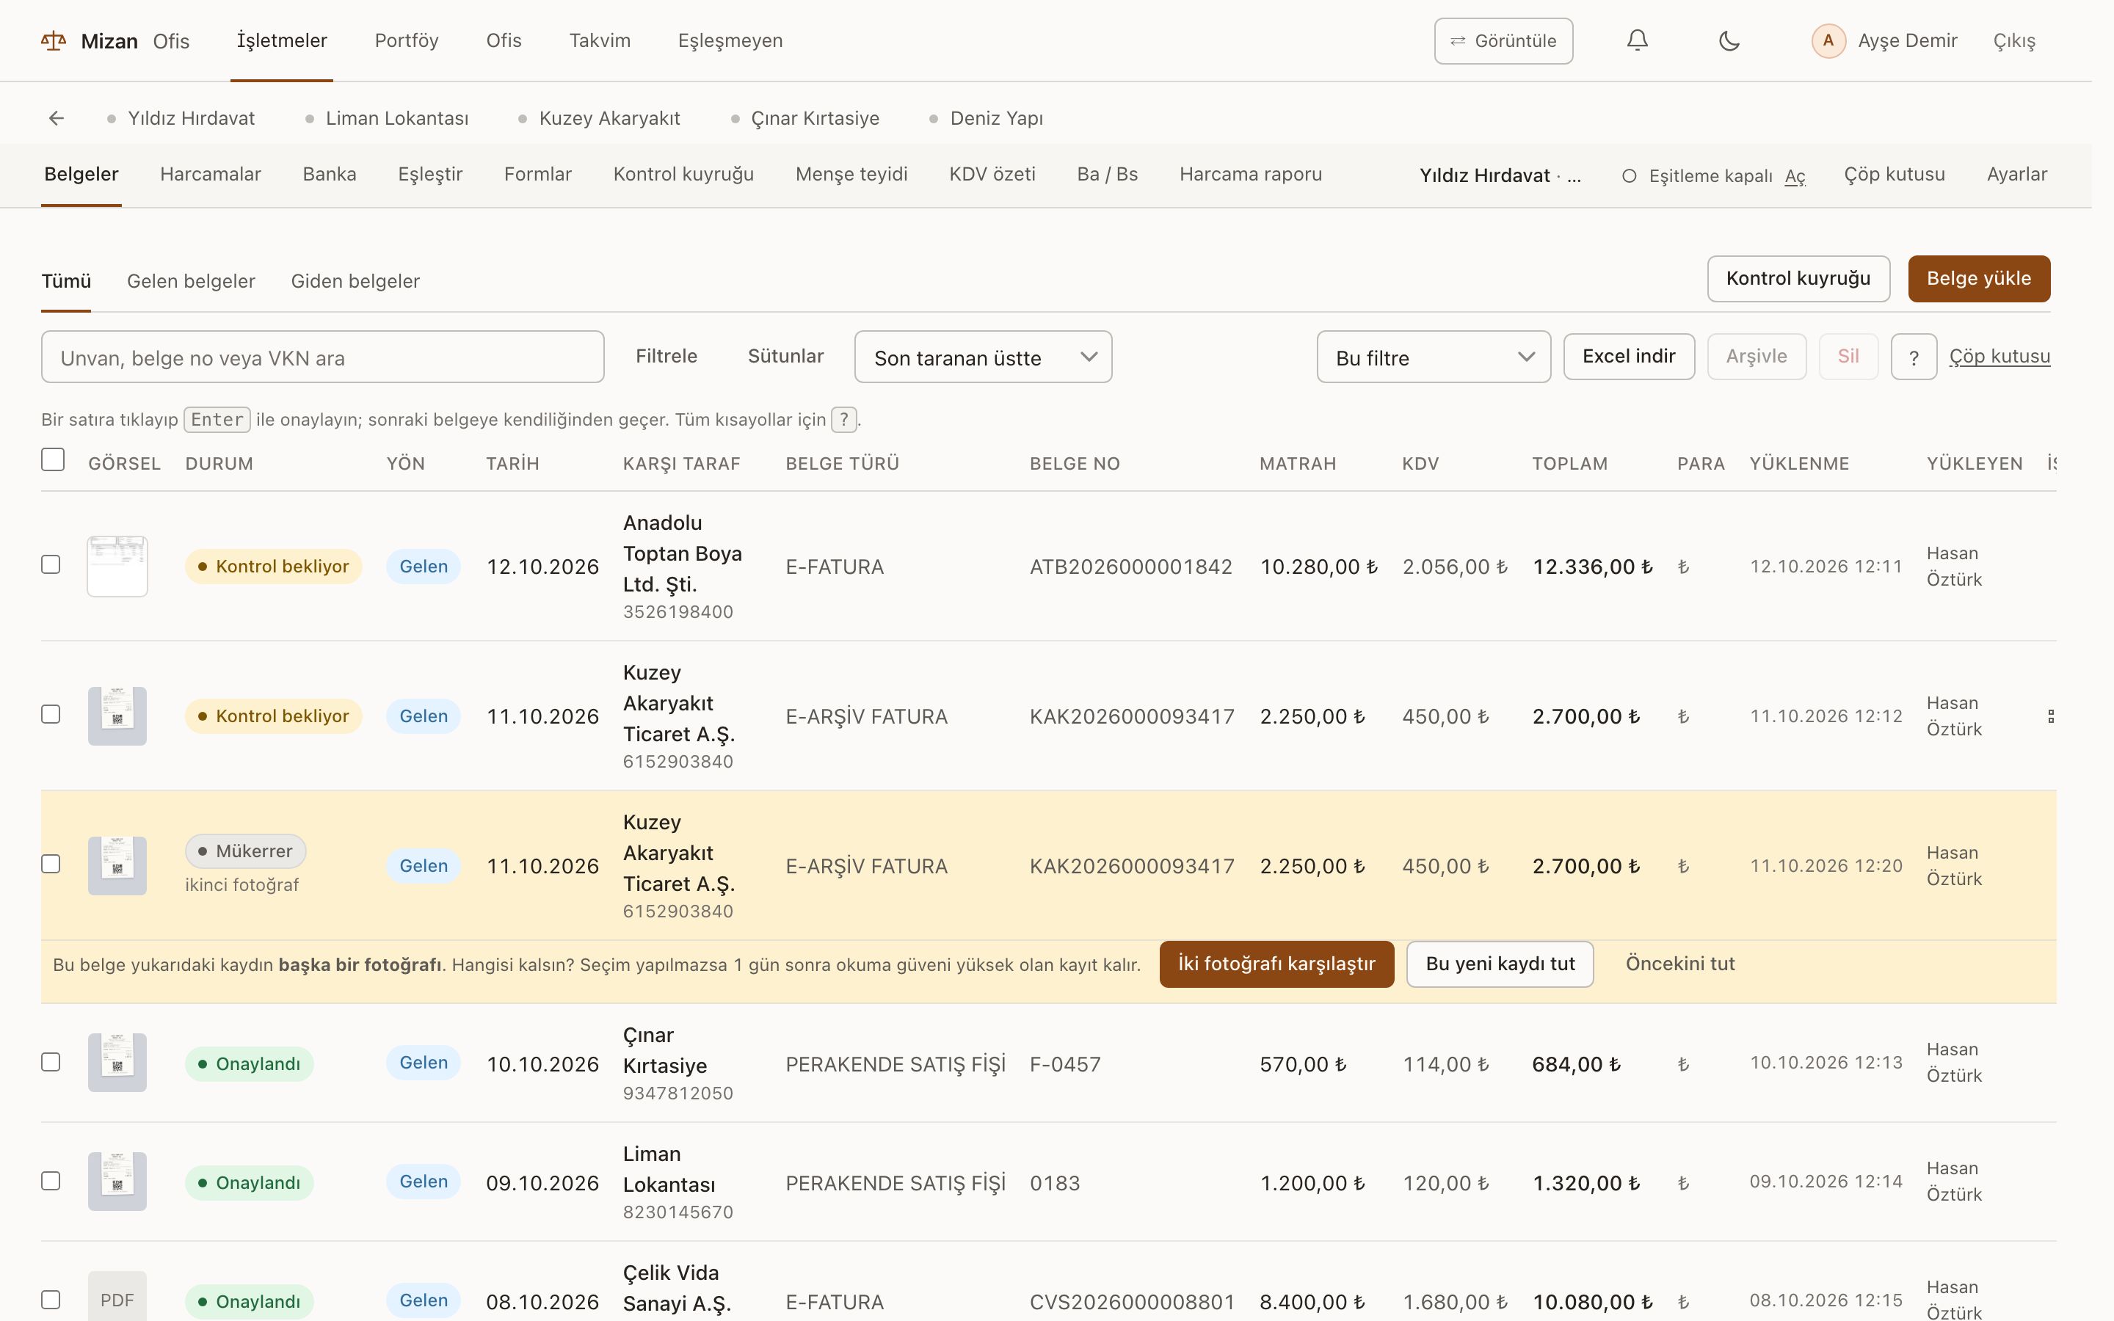
Task: Click in the Unvan, belge no search field
Action: coord(322,357)
